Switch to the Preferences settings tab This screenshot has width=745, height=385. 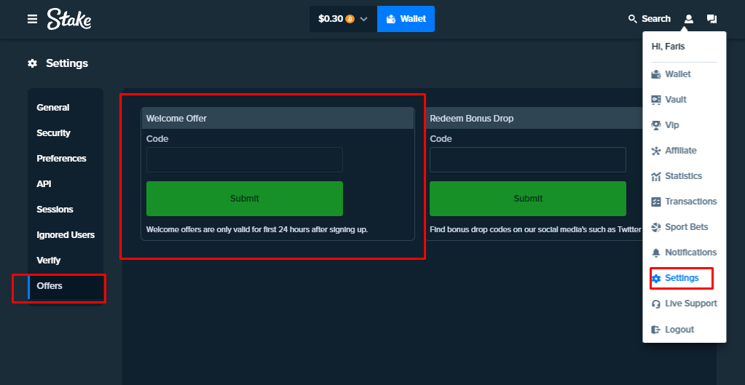click(x=61, y=159)
